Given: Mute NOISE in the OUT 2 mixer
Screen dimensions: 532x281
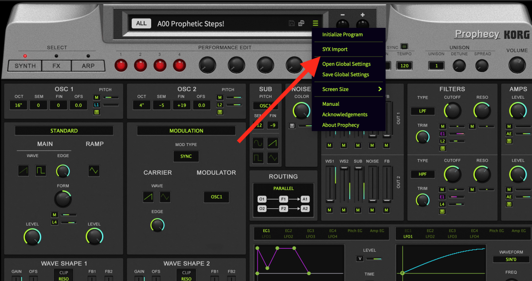Looking at the screenshot, I should point(372,210).
